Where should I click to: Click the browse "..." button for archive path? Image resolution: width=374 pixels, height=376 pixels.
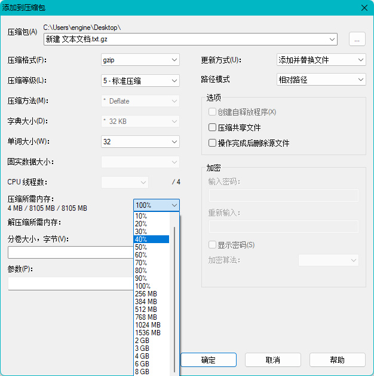tap(357, 39)
